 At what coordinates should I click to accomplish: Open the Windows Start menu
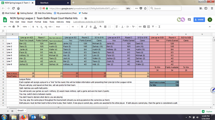point(4,117)
